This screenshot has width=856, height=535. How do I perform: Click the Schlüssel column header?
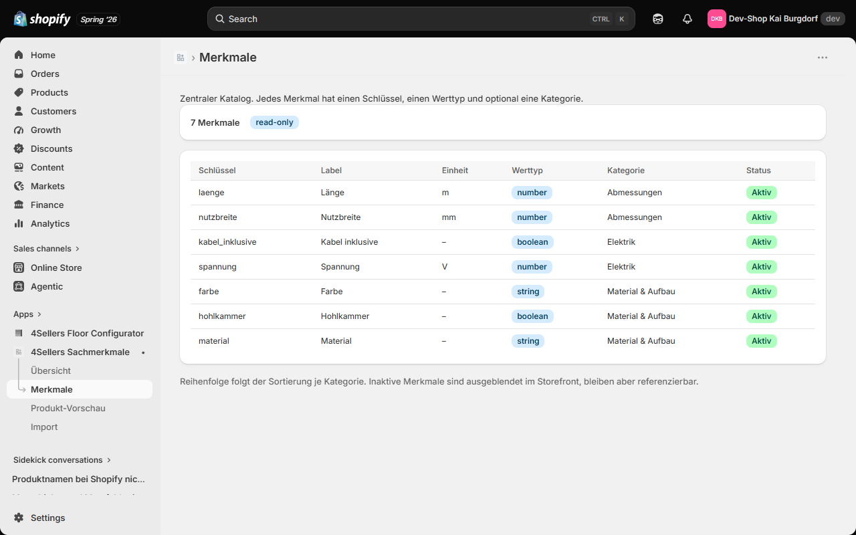coord(217,171)
